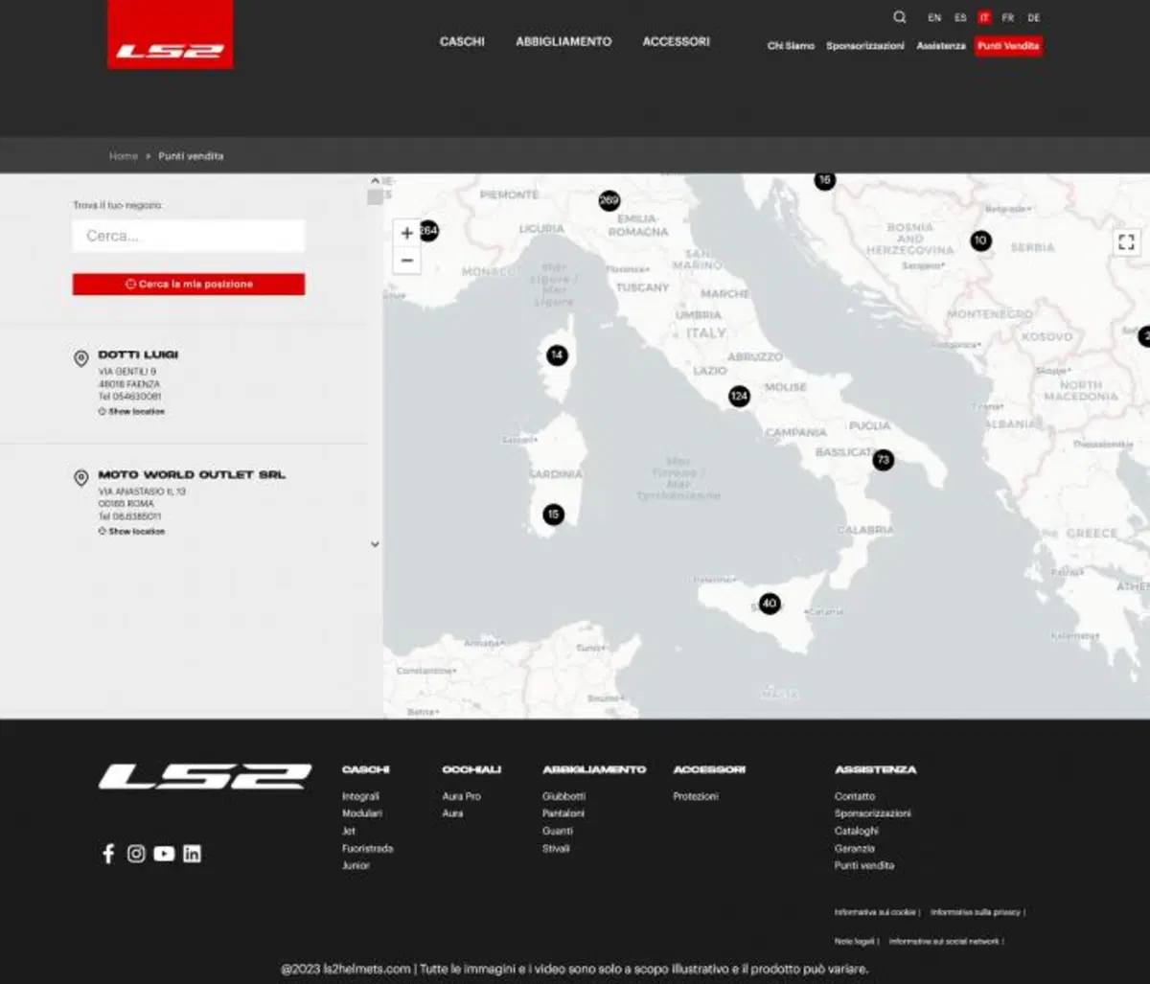Show location for Moto World Outlet SRL

click(131, 531)
